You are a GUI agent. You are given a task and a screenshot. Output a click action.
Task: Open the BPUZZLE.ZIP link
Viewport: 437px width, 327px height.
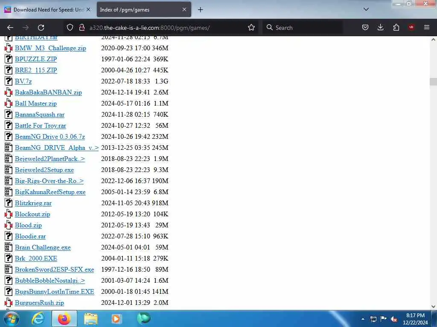tap(36, 59)
